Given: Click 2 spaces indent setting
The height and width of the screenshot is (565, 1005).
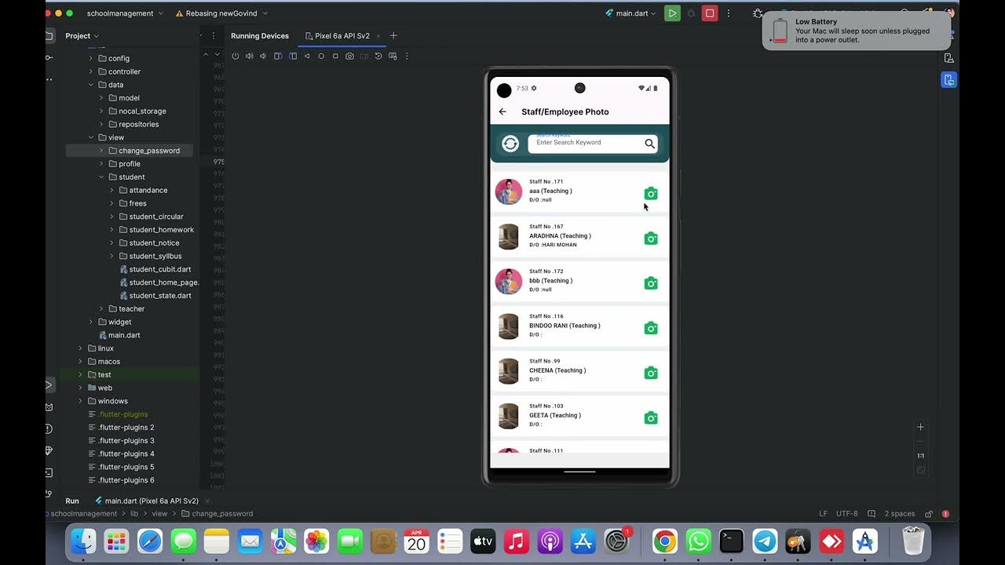Looking at the screenshot, I should (900, 514).
